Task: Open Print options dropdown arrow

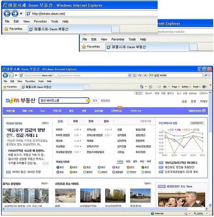Action: 169,87
